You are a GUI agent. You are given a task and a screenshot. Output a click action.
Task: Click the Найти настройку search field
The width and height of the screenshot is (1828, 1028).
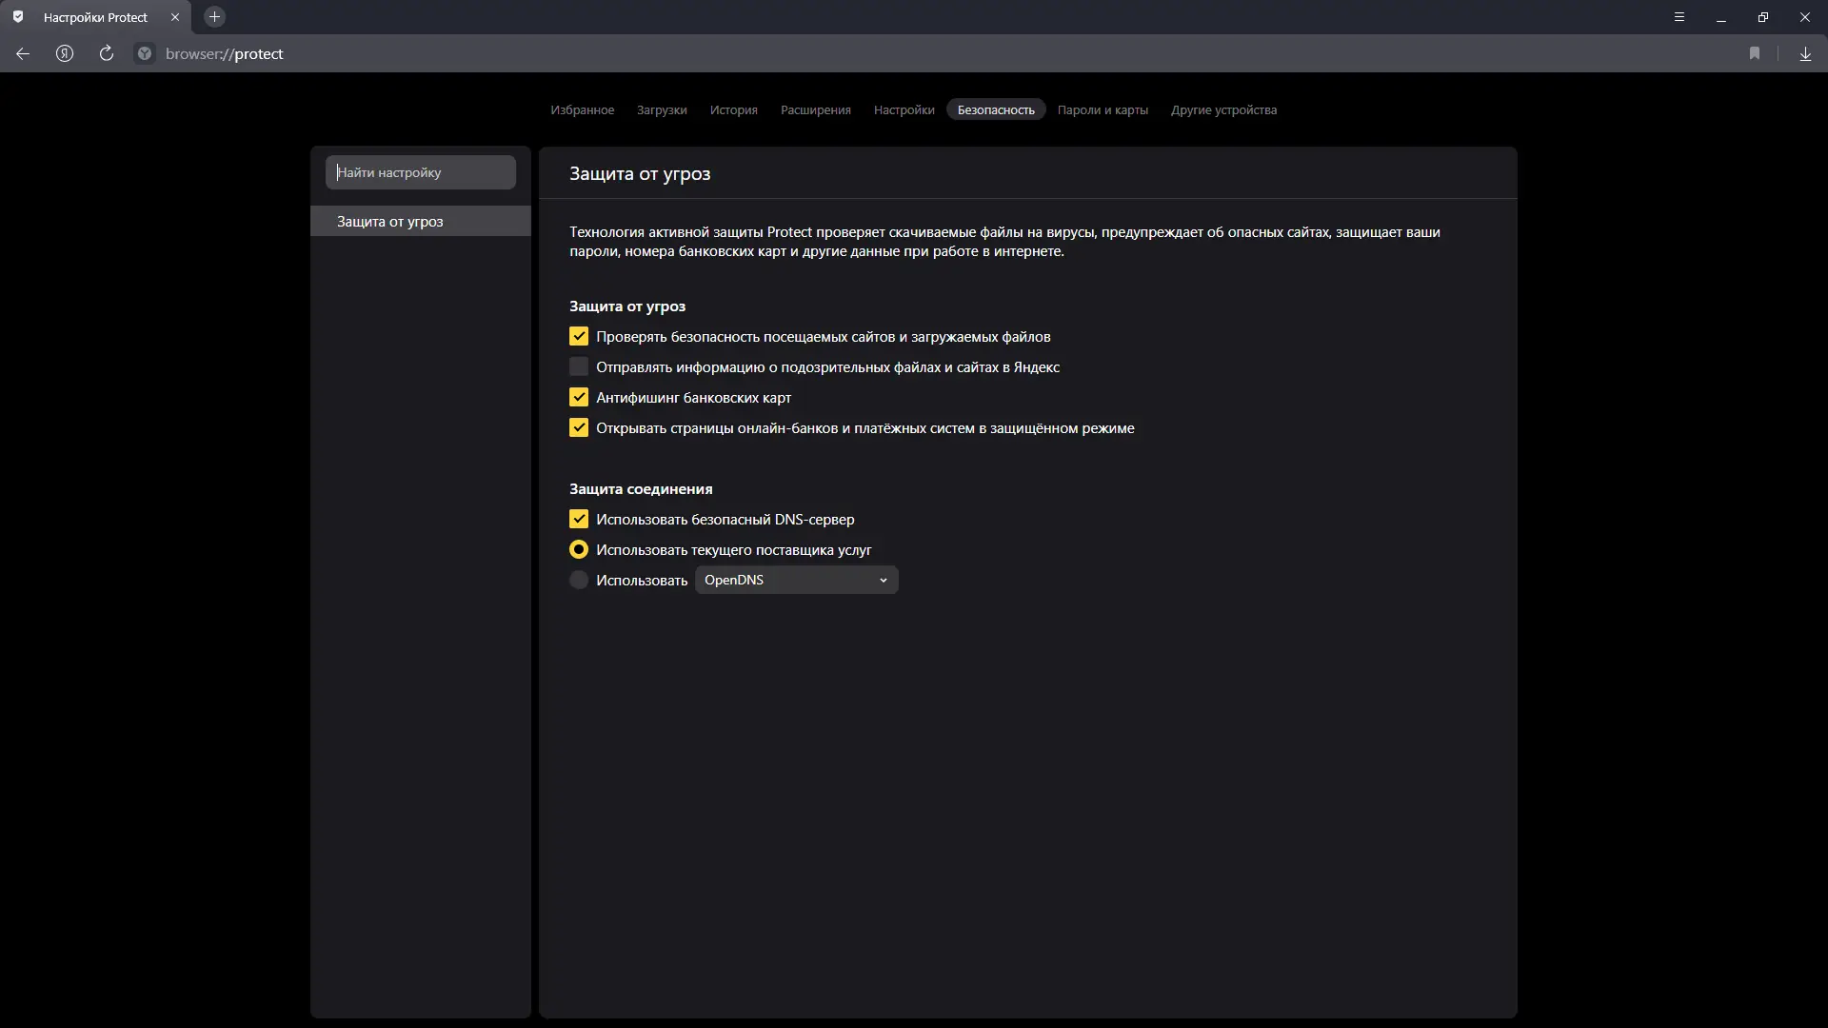pyautogui.click(x=420, y=172)
